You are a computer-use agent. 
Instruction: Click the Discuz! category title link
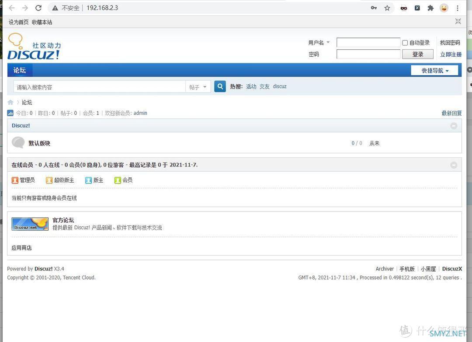(x=21, y=126)
